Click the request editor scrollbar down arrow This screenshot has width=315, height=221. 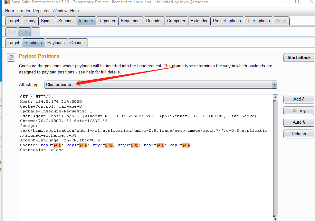pyautogui.click(x=275, y=219)
